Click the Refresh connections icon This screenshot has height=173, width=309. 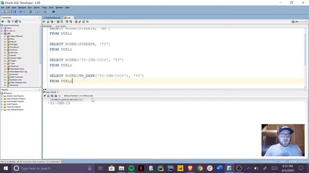pos(9,21)
